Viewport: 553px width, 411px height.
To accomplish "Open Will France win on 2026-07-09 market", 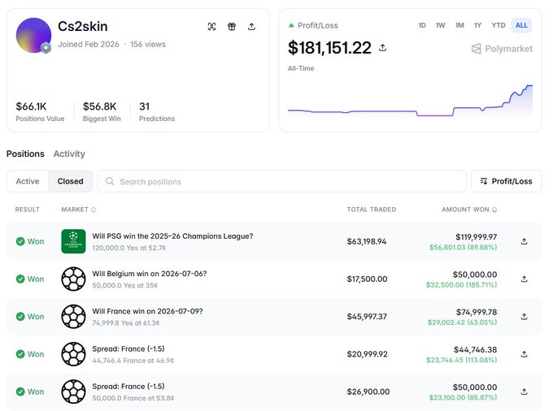I will [x=147, y=311].
